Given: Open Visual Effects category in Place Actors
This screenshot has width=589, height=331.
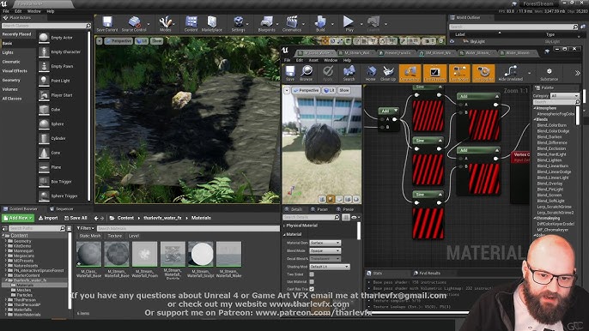Looking at the screenshot, I should [15, 70].
